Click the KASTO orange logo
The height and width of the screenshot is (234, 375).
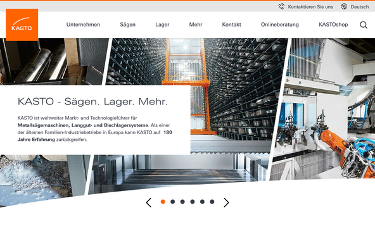(x=22, y=25)
